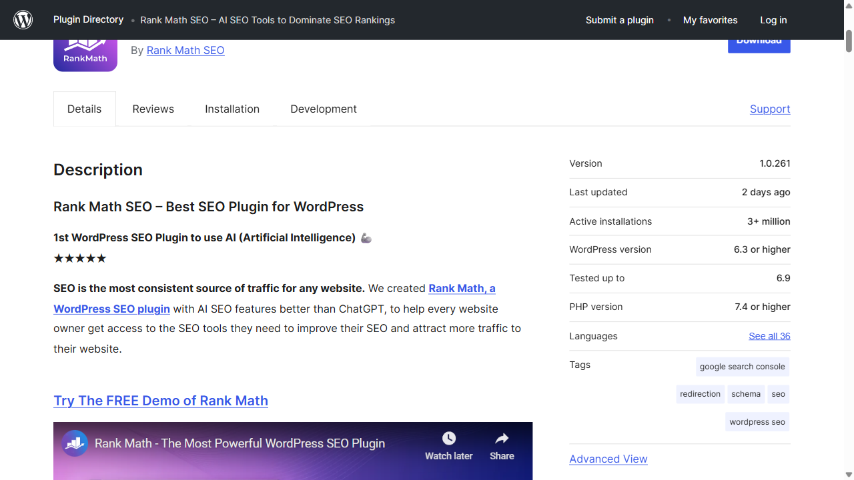Click the Watch Later clock icon
Screen dimensions: 854x480
[448, 438]
